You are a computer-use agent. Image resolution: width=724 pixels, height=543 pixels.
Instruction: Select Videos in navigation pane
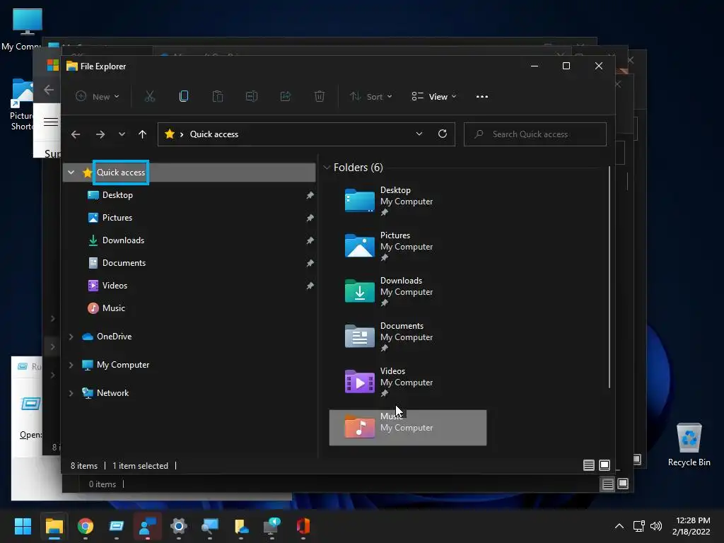[115, 286]
